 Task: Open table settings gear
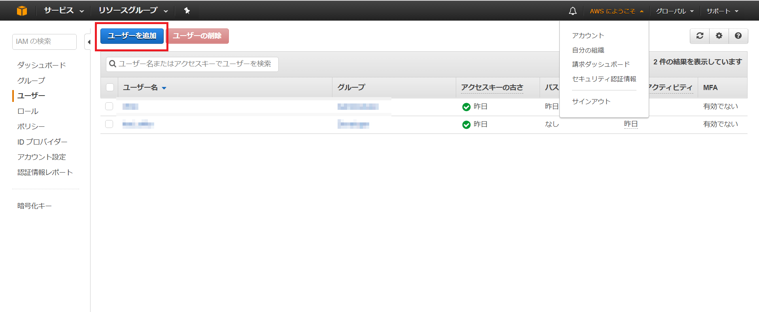[719, 36]
